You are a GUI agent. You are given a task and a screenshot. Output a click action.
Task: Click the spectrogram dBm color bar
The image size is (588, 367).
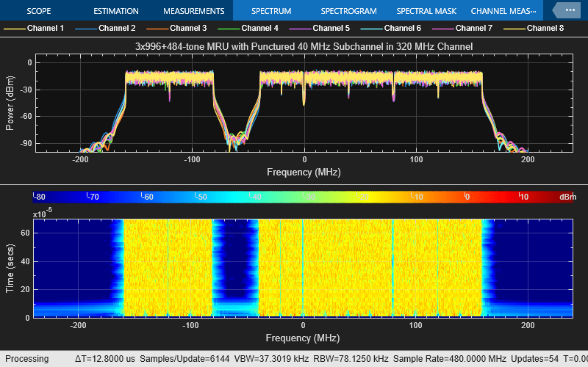[x=294, y=197]
